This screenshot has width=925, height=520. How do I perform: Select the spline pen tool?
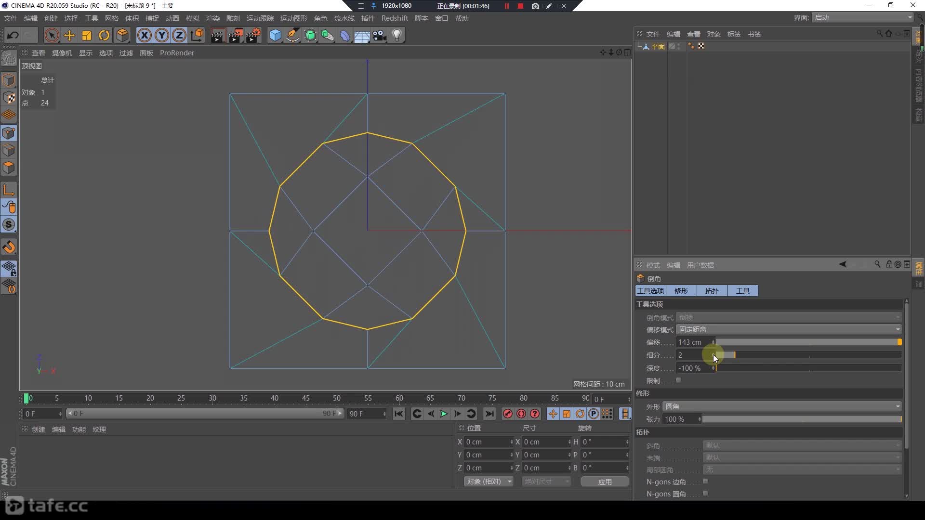pyautogui.click(x=292, y=35)
